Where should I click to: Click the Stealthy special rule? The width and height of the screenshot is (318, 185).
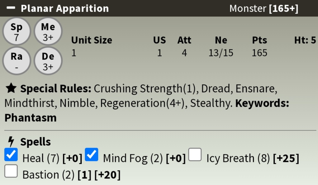210,103
